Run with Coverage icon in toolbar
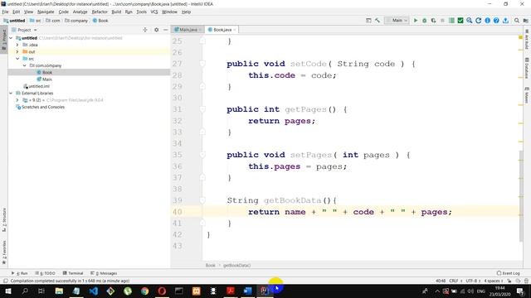Viewport: 531px width, 298px height. click(x=433, y=21)
